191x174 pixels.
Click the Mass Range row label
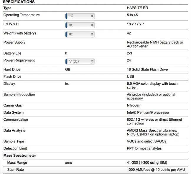pos(17,162)
